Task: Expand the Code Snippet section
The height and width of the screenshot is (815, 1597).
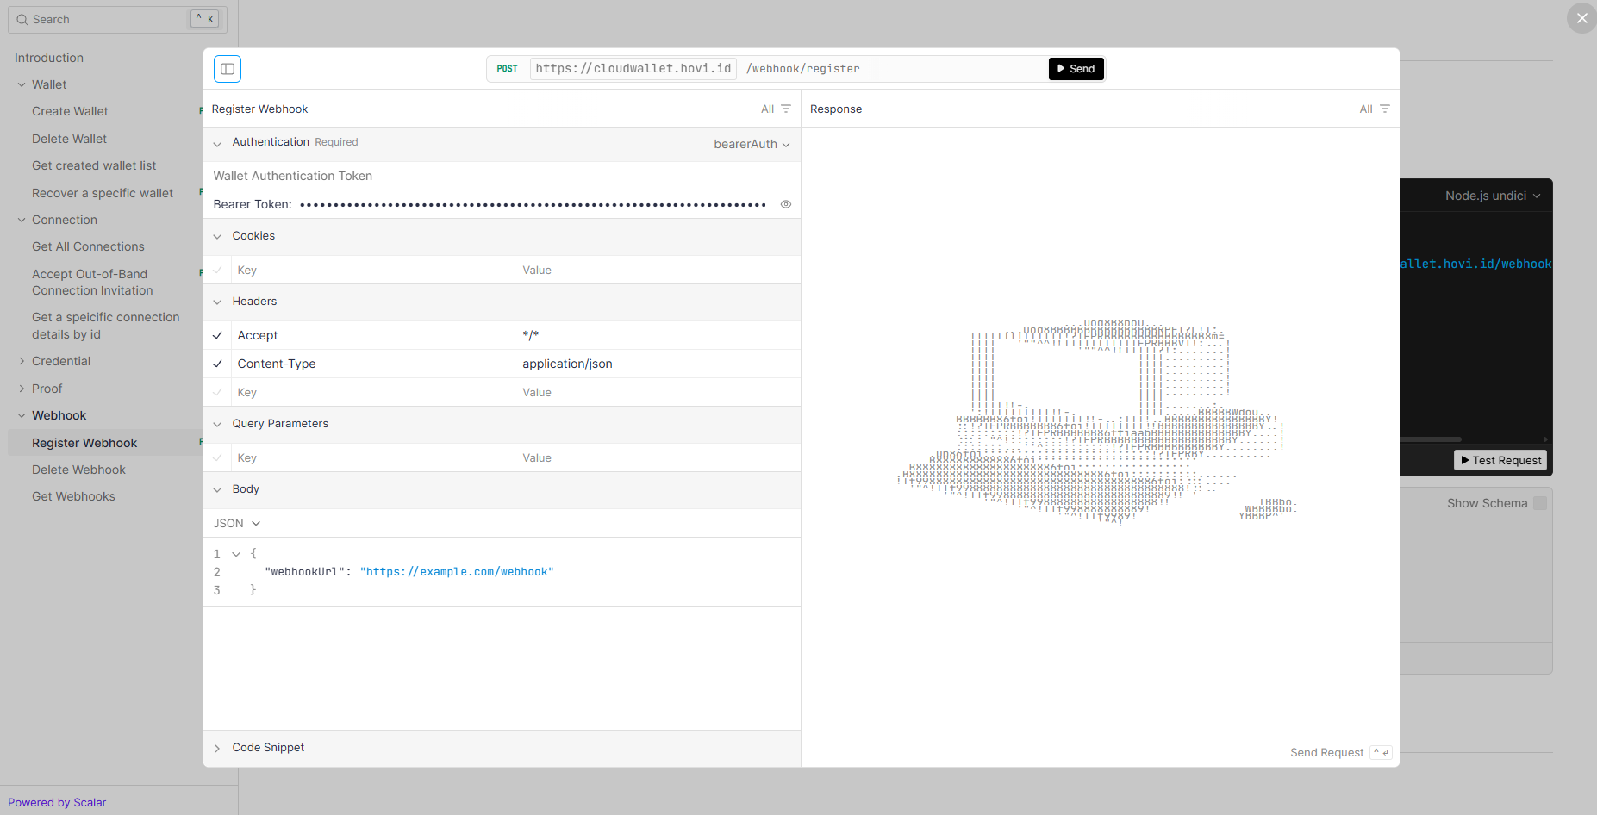Action: (x=268, y=748)
